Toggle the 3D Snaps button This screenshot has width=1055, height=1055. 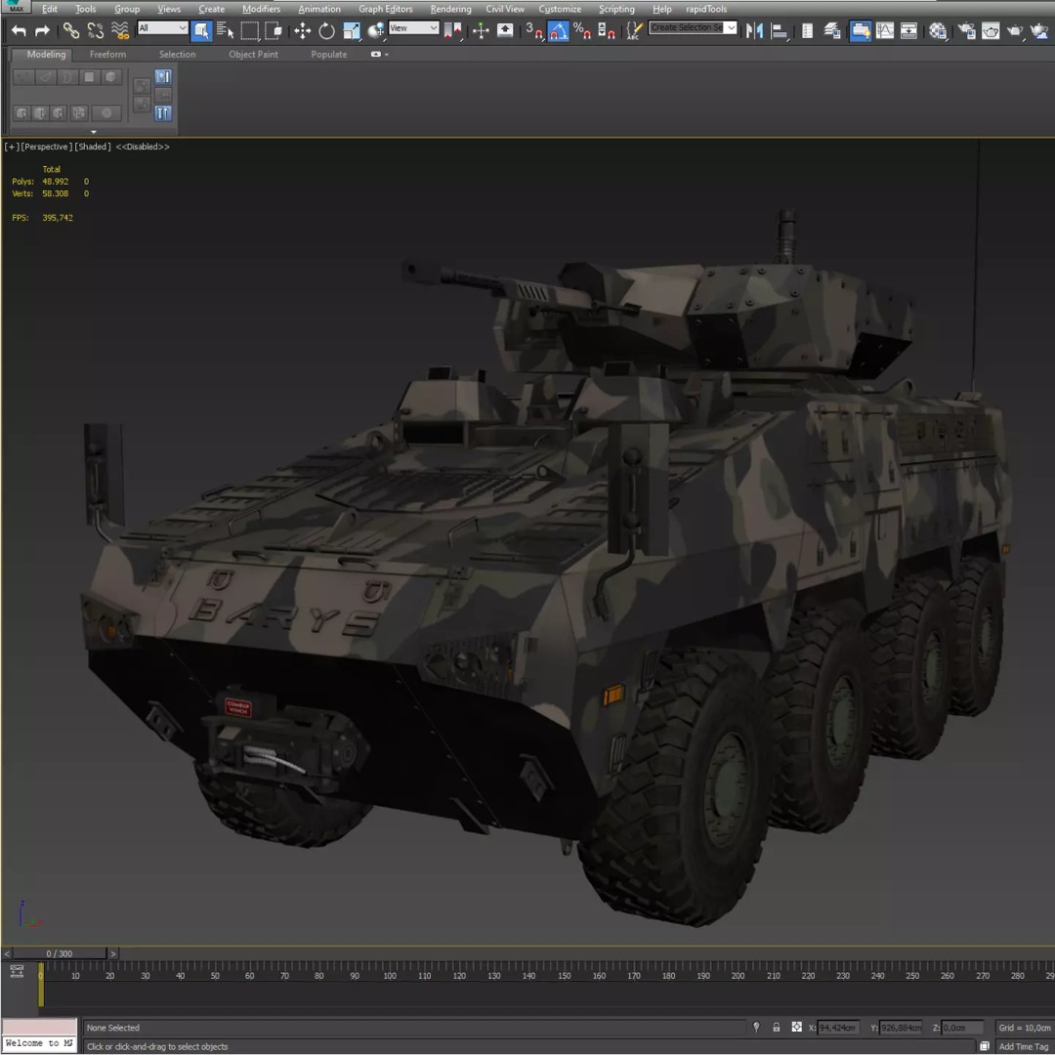[x=534, y=31]
